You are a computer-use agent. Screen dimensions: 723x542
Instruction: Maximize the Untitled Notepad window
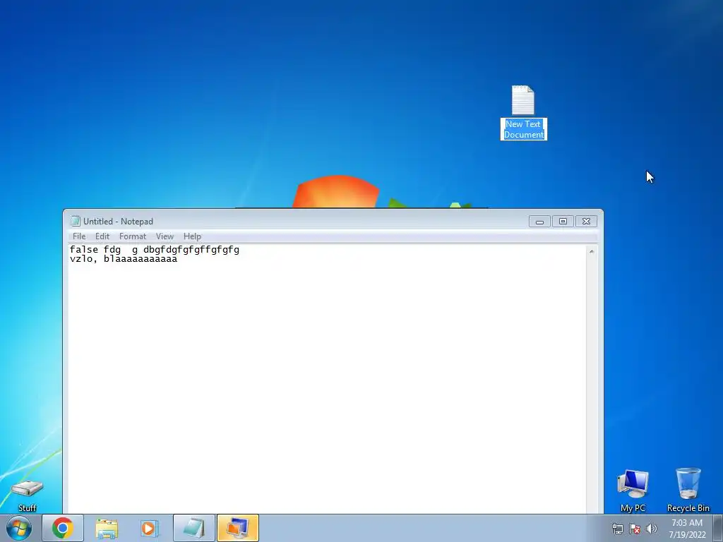tap(563, 221)
